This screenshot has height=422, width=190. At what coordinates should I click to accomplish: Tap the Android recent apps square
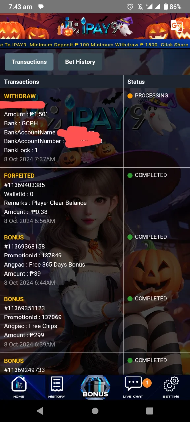(x=150, y=411)
